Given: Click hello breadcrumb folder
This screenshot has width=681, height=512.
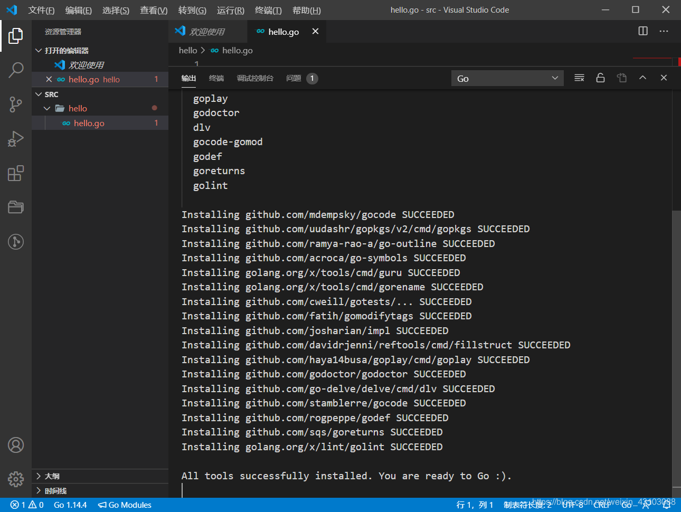Looking at the screenshot, I should [x=188, y=50].
